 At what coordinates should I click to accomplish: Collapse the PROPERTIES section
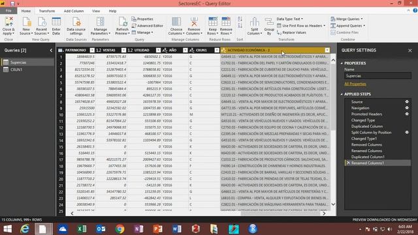point(342,63)
